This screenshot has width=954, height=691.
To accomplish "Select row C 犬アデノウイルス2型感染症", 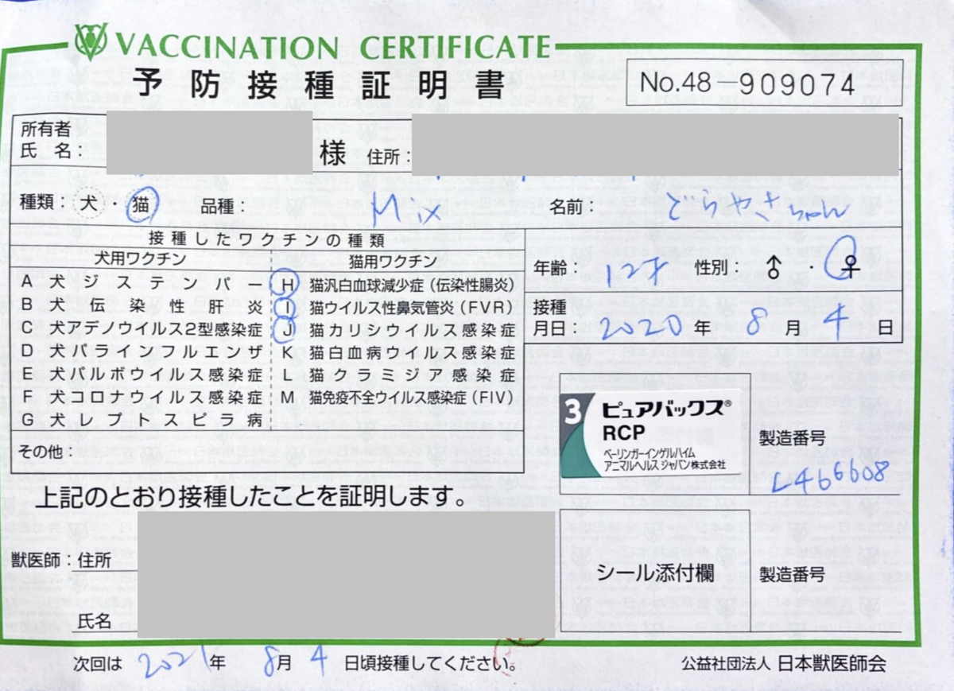I will 142,328.
